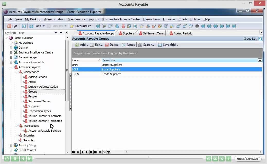Go to last record in grid navigator
Screen dimensions: 267x164
96,152
